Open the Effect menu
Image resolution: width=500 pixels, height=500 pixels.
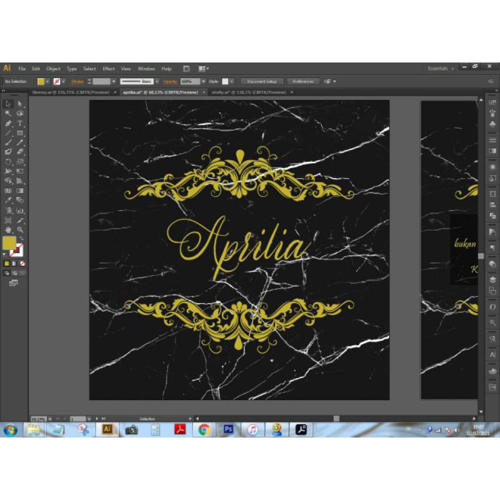(109, 69)
